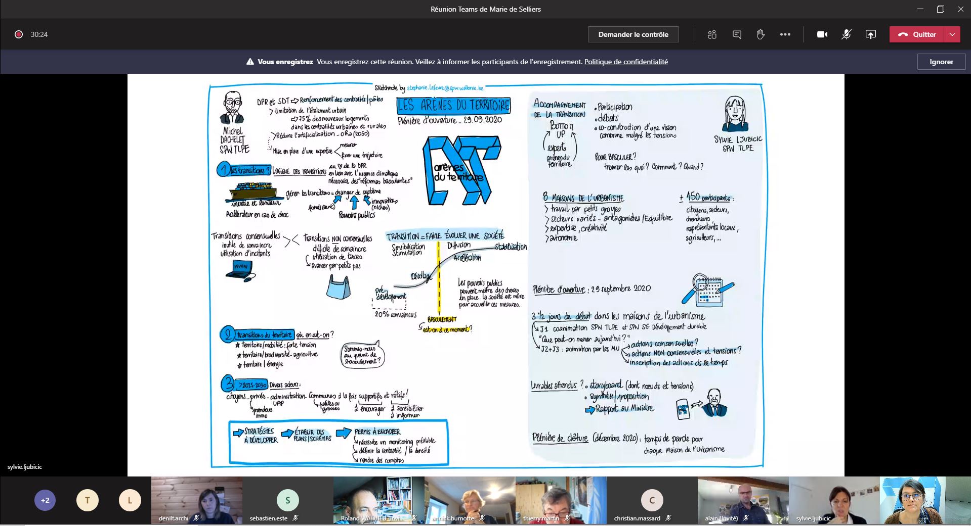Click sebastien.este's participant tile
Image resolution: width=971 pixels, height=526 pixels.
[x=287, y=500]
